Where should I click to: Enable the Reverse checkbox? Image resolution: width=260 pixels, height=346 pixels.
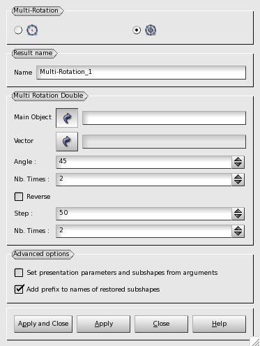pos(19,197)
